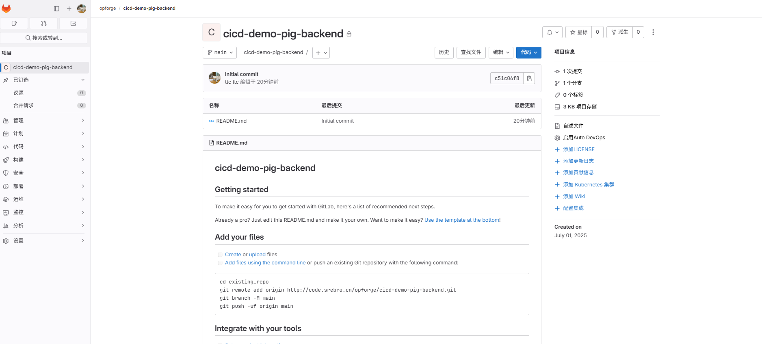Open the merge requests shortcut icon
The width and height of the screenshot is (762, 344).
(x=44, y=24)
